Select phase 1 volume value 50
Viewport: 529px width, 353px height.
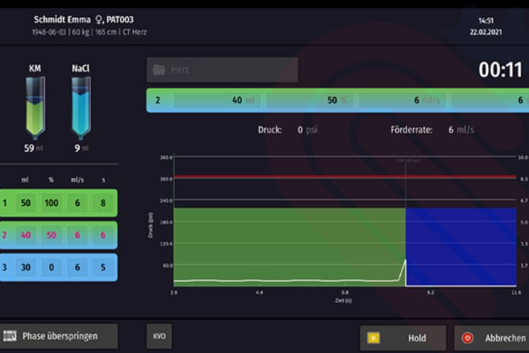(x=26, y=203)
